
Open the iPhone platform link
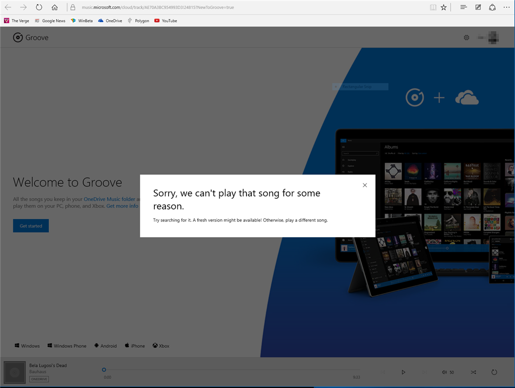135,346
